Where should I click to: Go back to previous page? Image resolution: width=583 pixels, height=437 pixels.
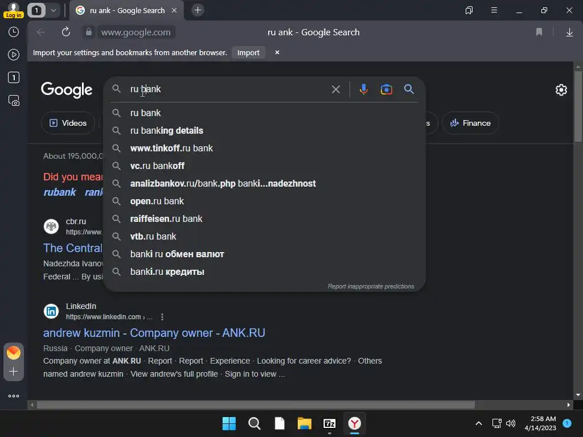pos(41,32)
